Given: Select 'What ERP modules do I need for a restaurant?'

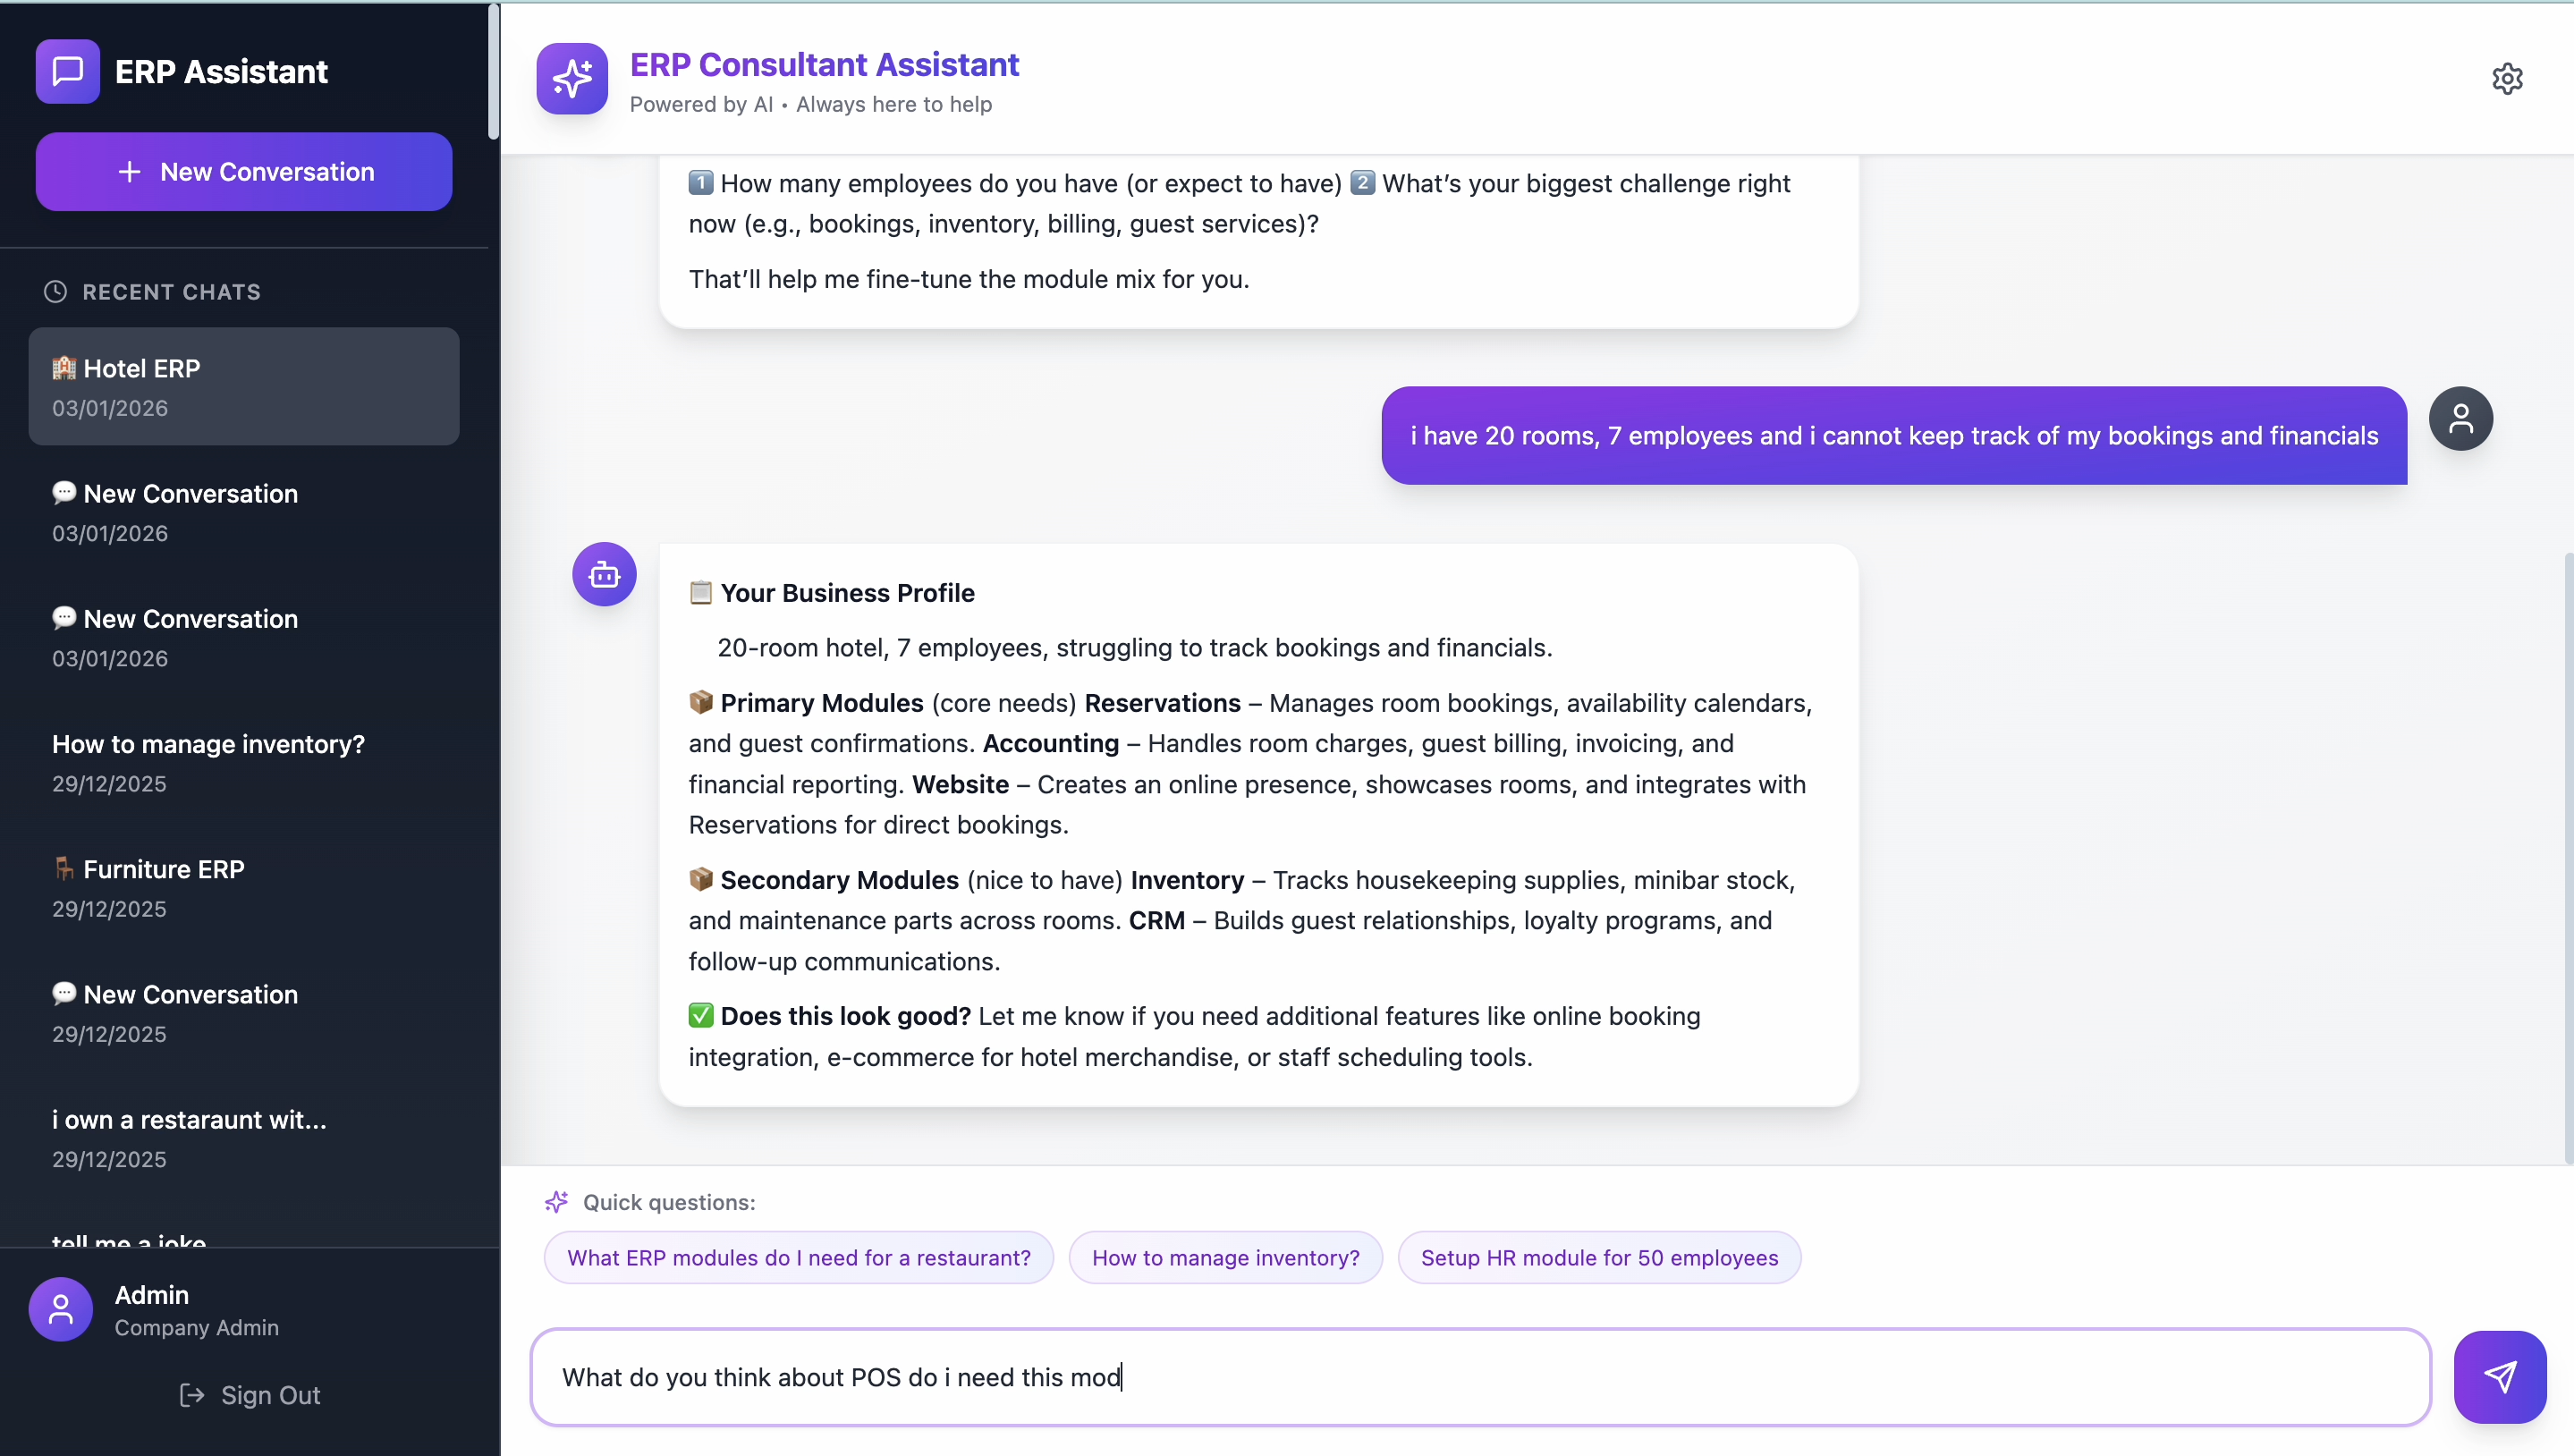Looking at the screenshot, I should click(x=798, y=1257).
